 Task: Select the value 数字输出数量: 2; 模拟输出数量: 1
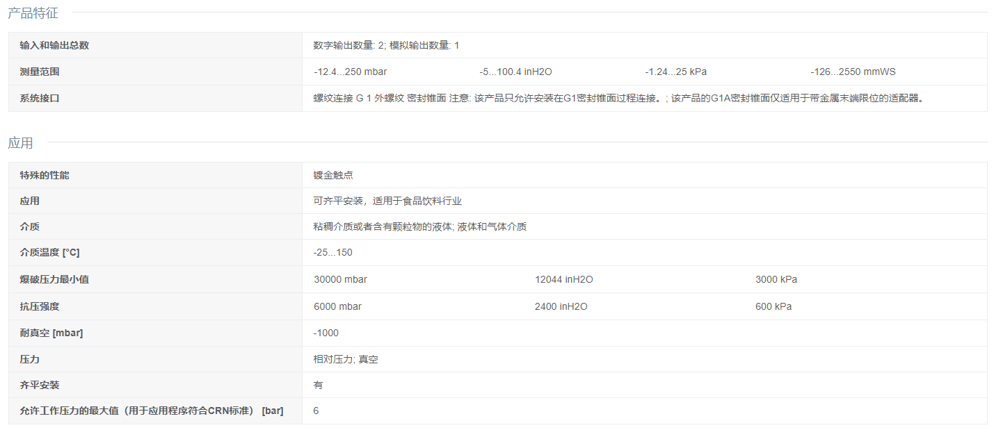pyautogui.click(x=386, y=45)
